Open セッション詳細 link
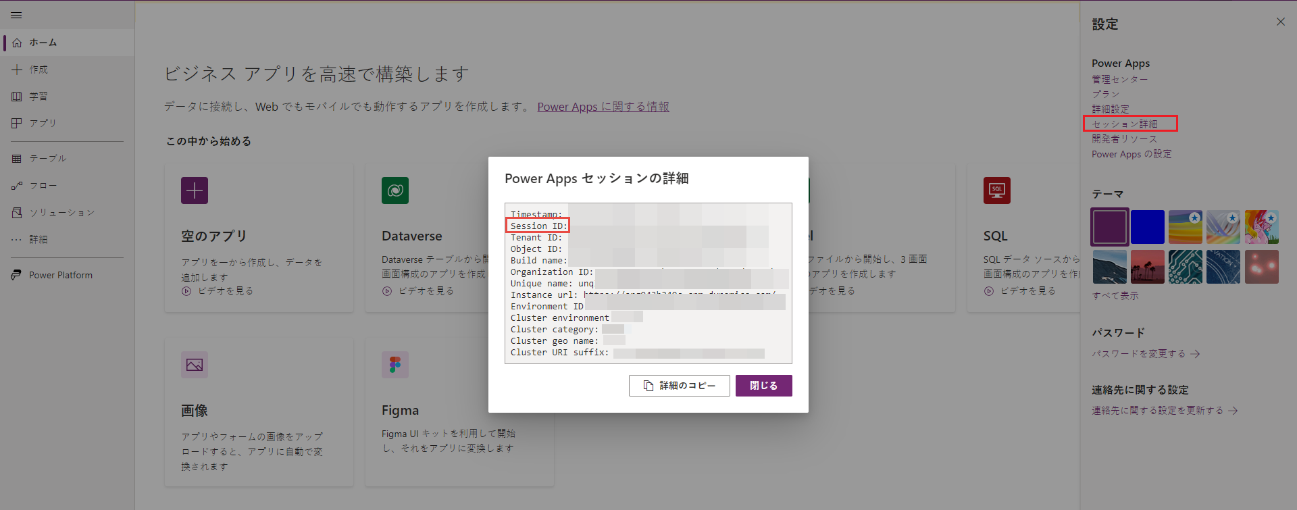Image resolution: width=1297 pixels, height=510 pixels. tap(1125, 124)
